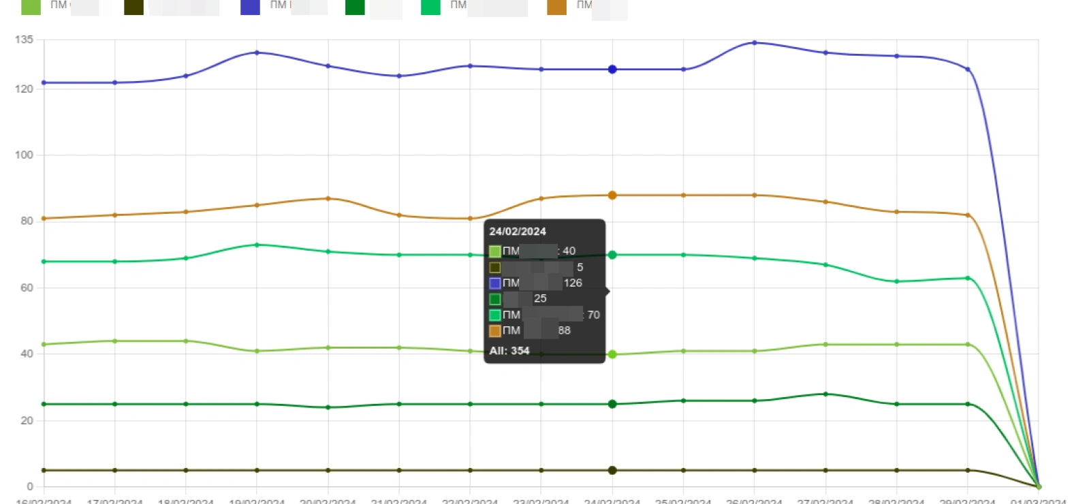Select the highlighted dark green point at 25
The image size is (1072, 504).
pos(612,404)
